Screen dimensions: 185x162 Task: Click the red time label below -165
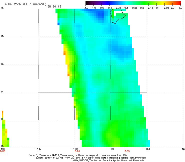coord(2,151)
